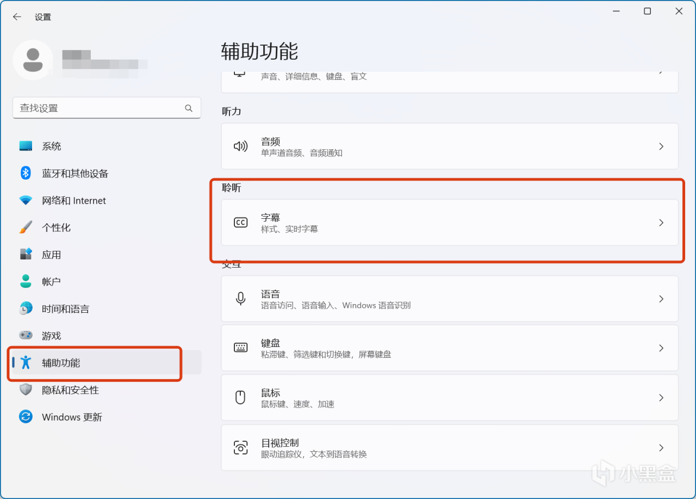Screen dimensions: 696x499
Task: Click the 帐户 person icon
Action: tap(26, 281)
